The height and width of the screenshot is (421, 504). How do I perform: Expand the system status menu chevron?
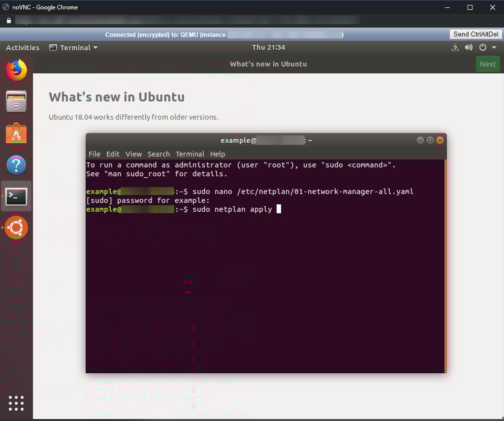(x=494, y=47)
